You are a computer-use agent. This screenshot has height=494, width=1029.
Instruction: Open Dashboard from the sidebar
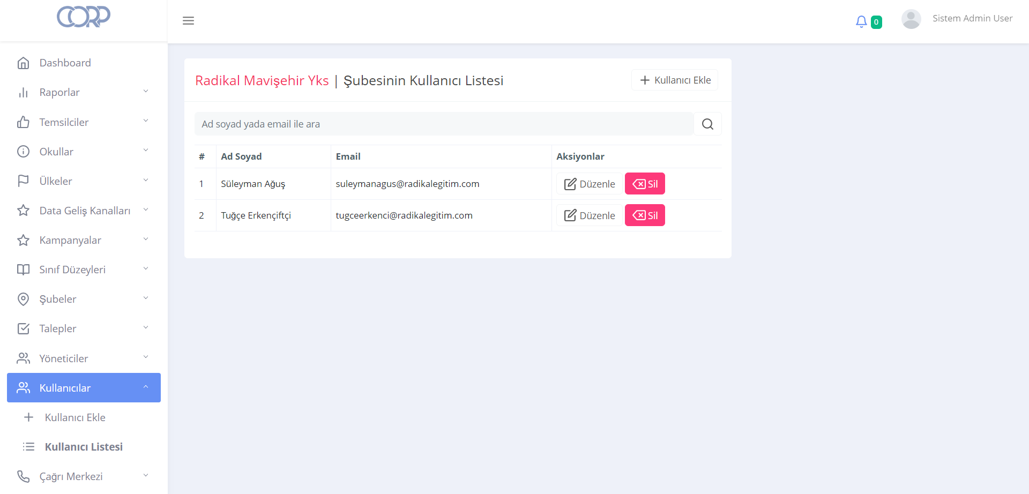pyautogui.click(x=65, y=63)
